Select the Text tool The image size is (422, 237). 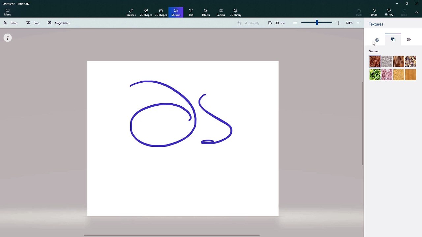click(x=191, y=12)
